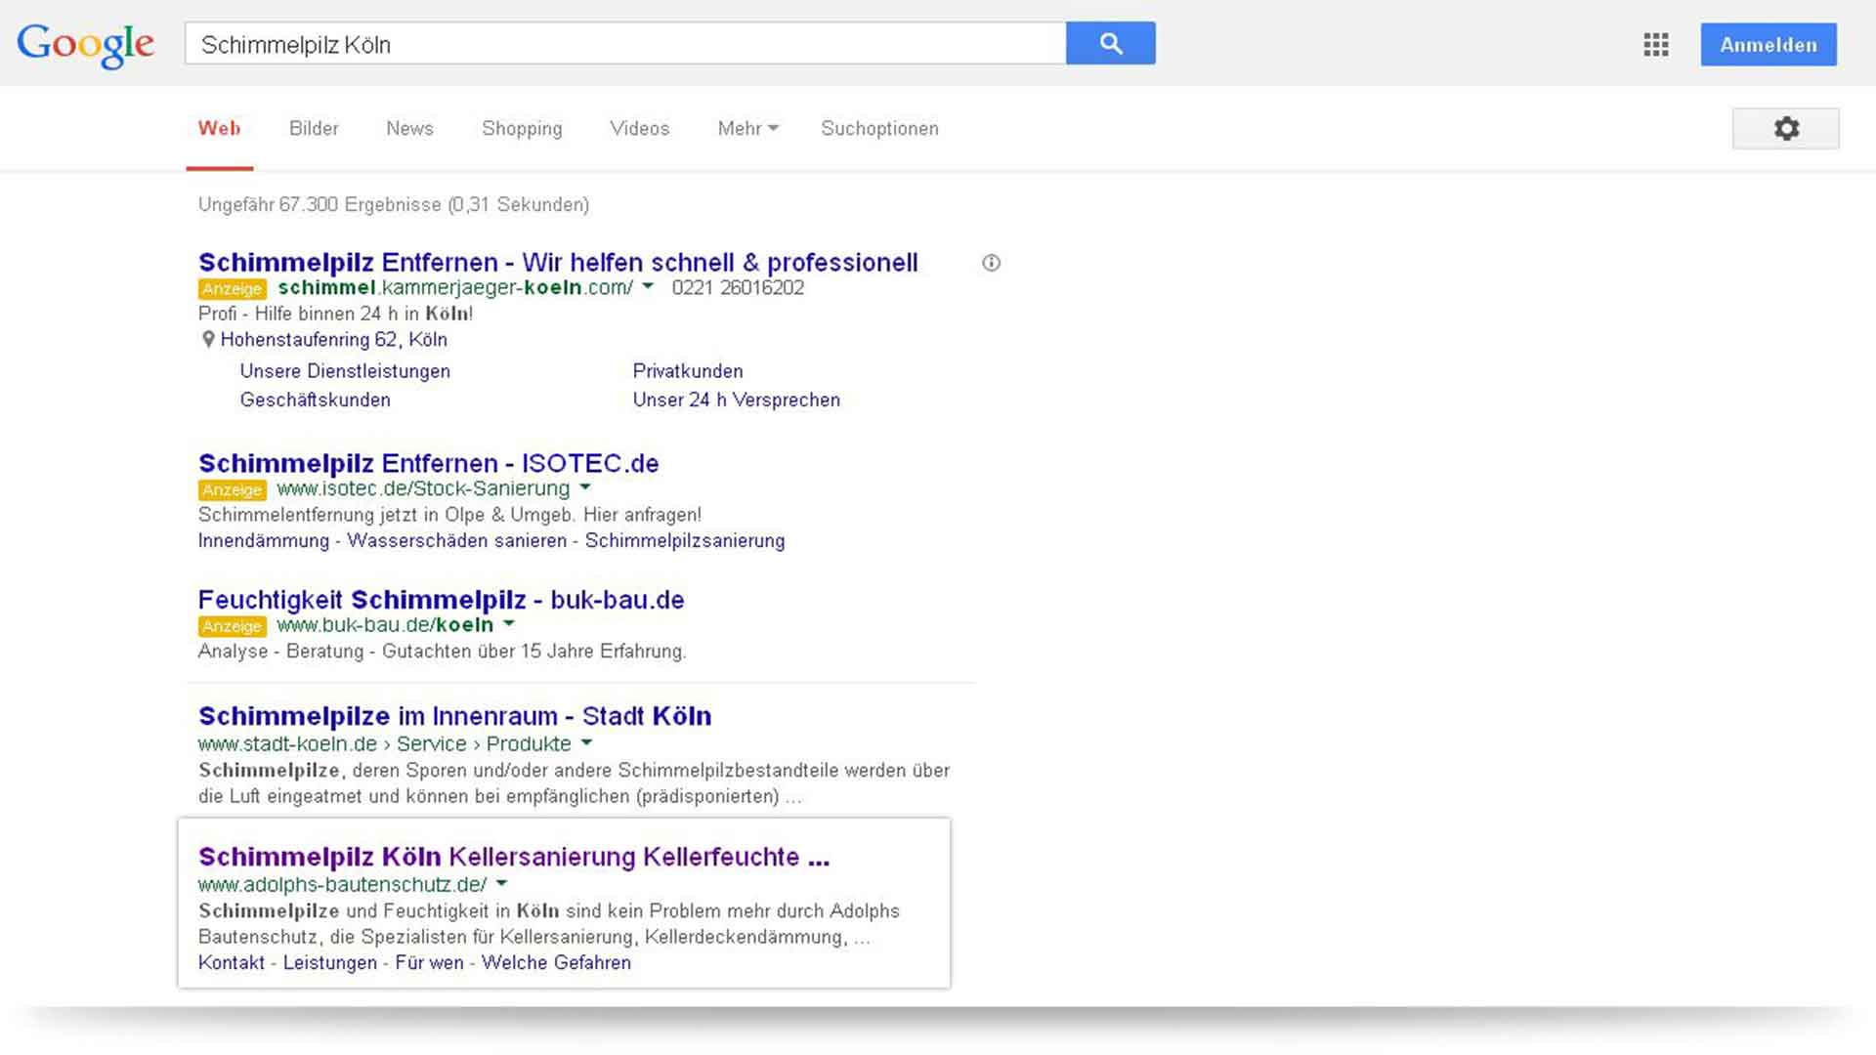Open 'Schimmelpilz Entfernen - Wir helfen schnell' ad
Screen dimensions: 1876x1055
[558, 263]
